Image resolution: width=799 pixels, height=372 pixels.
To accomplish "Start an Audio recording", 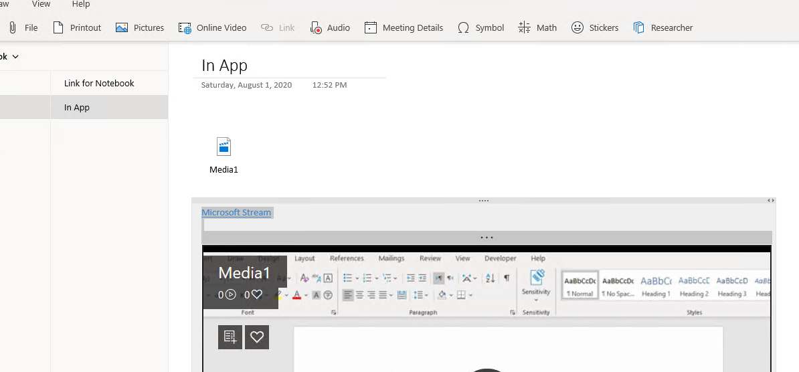I will [x=330, y=27].
